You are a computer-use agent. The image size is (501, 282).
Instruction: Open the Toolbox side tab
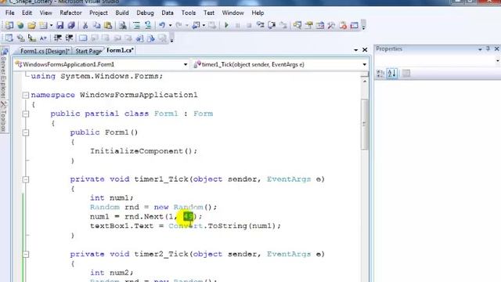click(x=4, y=117)
